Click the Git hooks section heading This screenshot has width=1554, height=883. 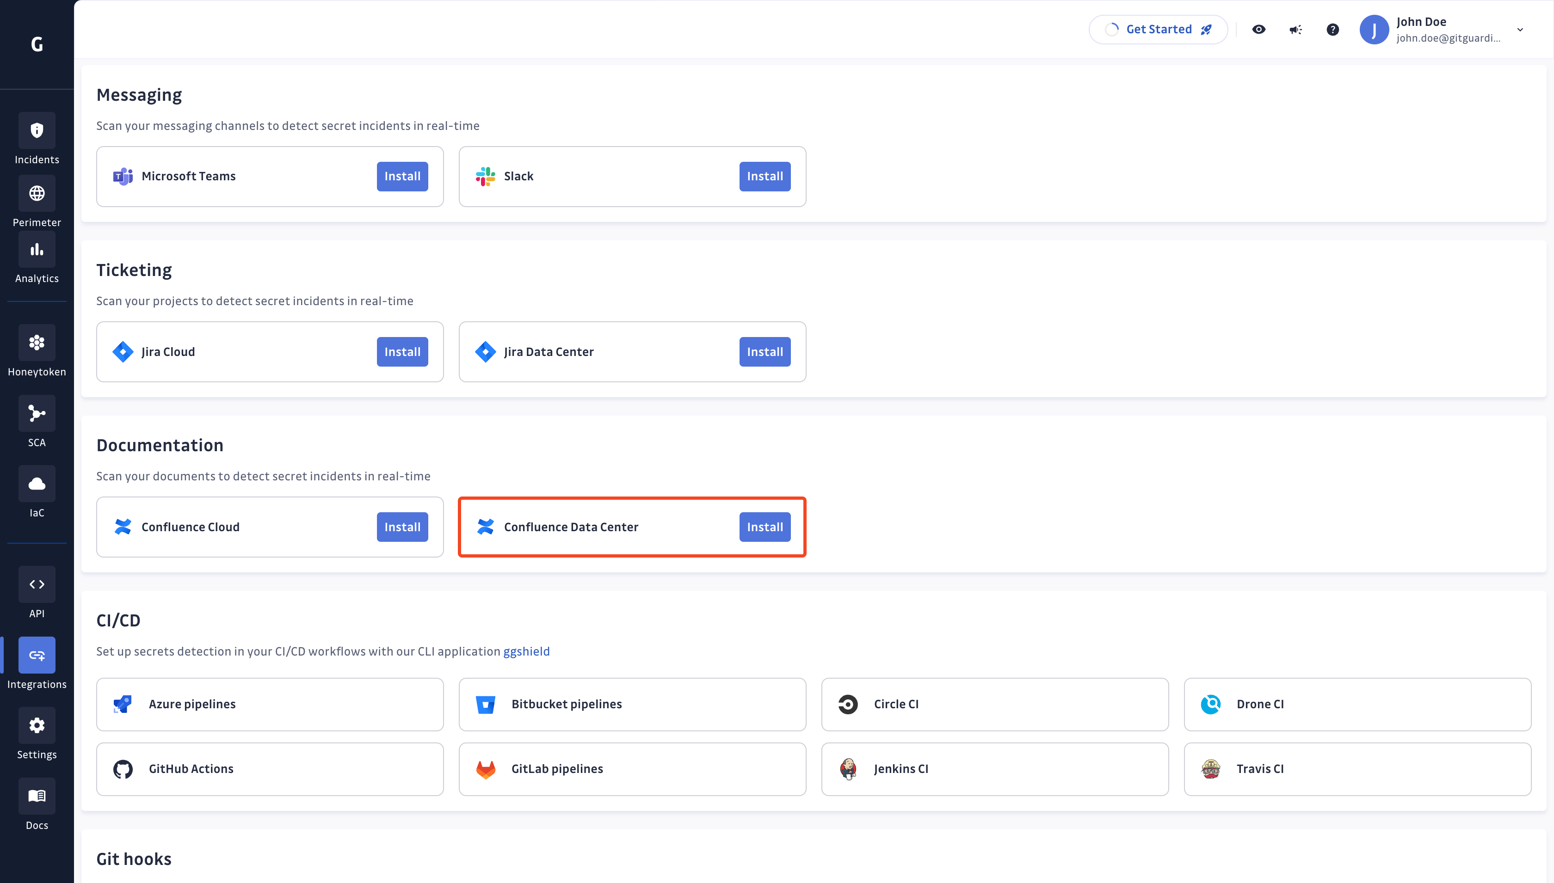tap(134, 859)
